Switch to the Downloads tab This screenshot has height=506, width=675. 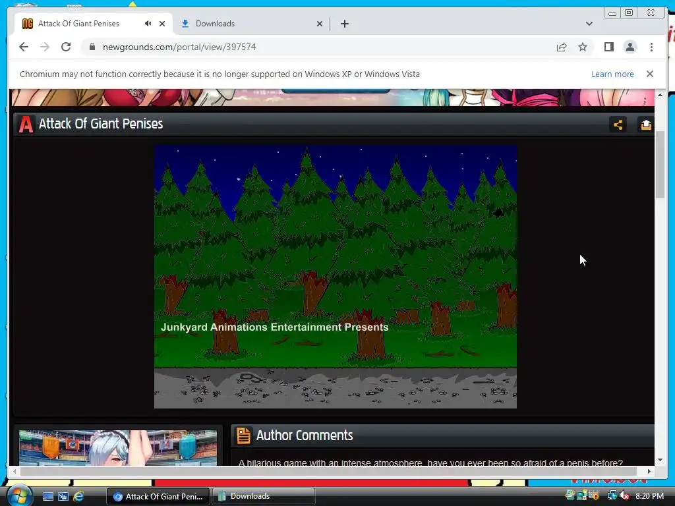click(x=250, y=24)
